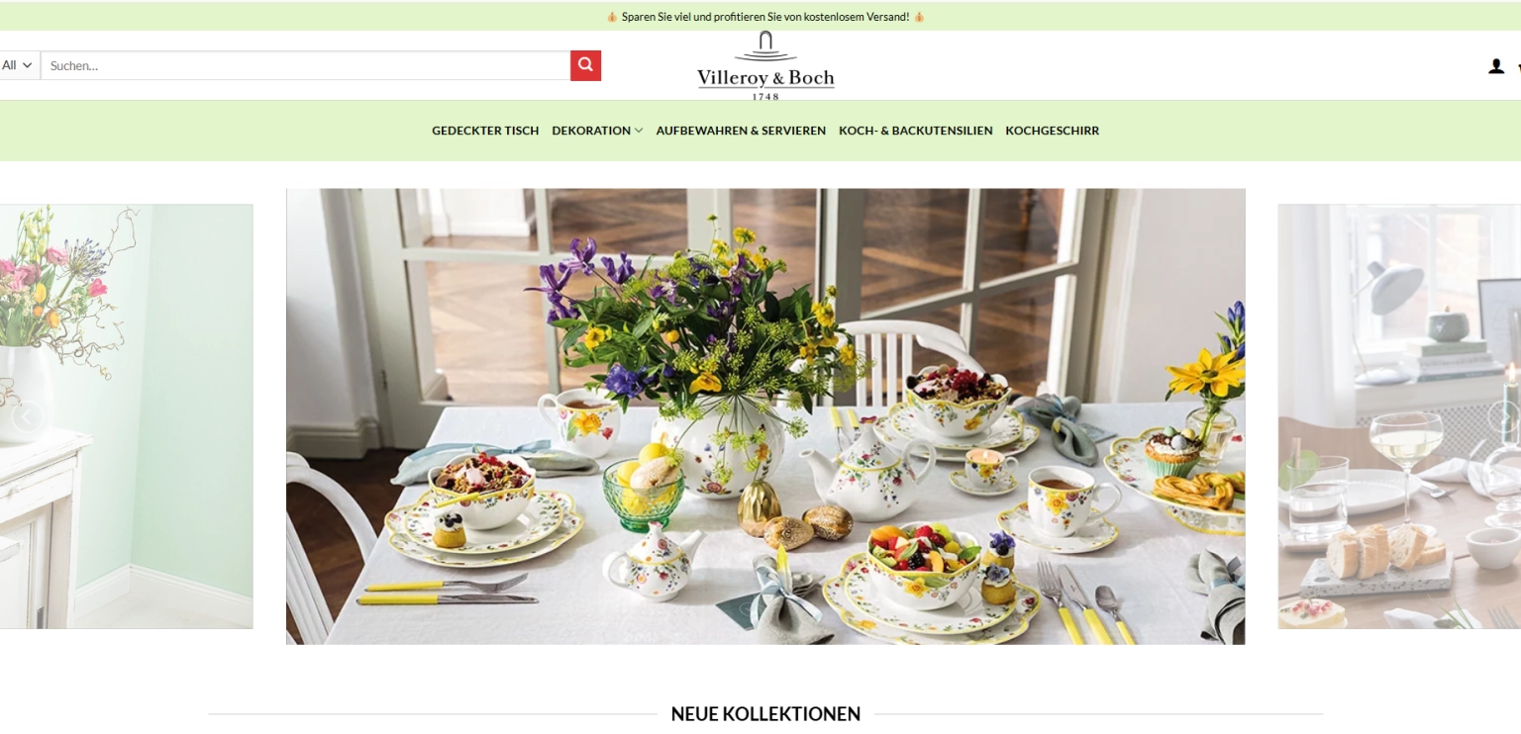Select Aufbewahren & Servieren in navigation

741,131
